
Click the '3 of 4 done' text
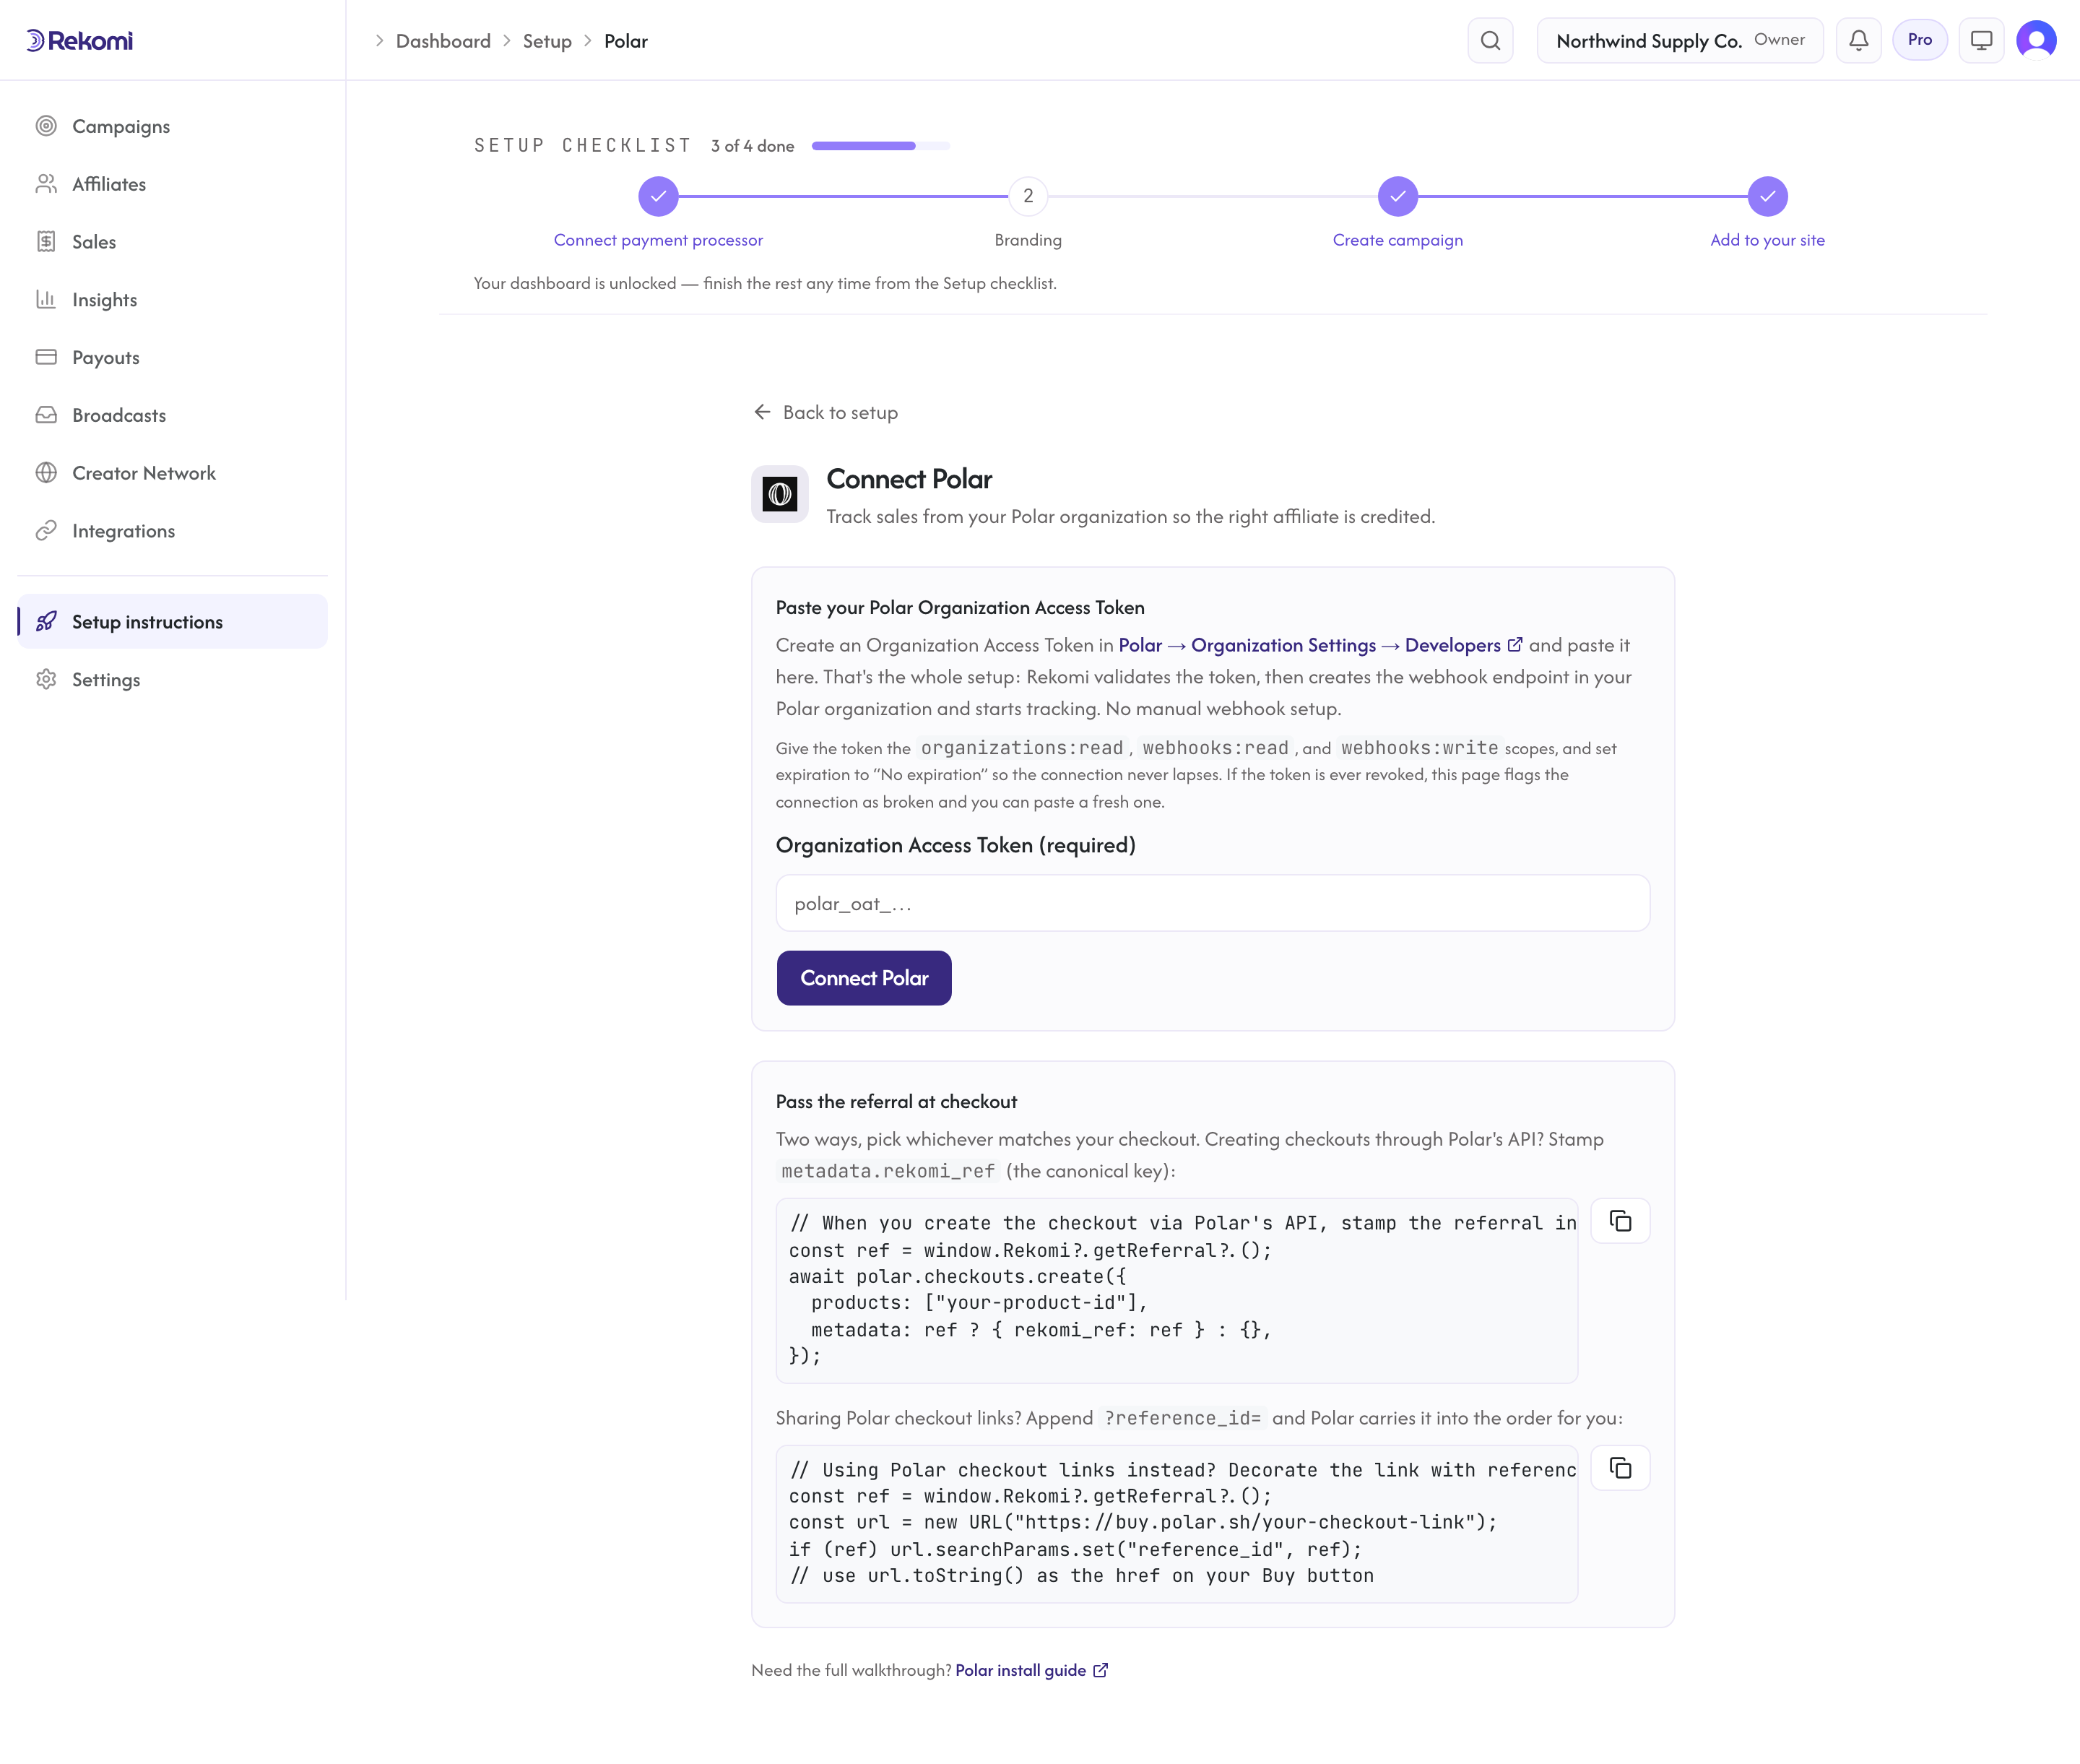[752, 146]
